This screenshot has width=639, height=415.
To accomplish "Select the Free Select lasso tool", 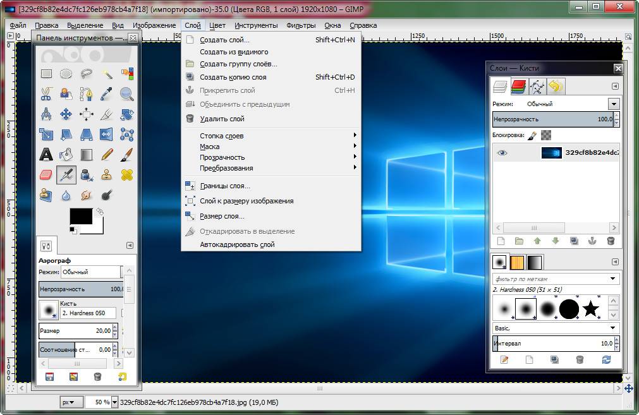I will pyautogui.click(x=87, y=74).
